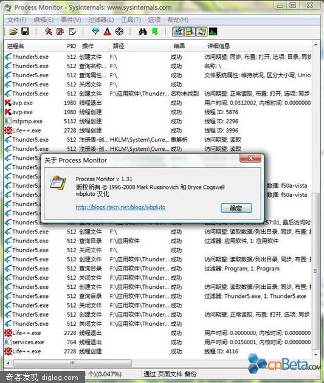Click the services.exe process icon
Image resolution: width=324 pixels, height=383 pixels.
(8, 342)
